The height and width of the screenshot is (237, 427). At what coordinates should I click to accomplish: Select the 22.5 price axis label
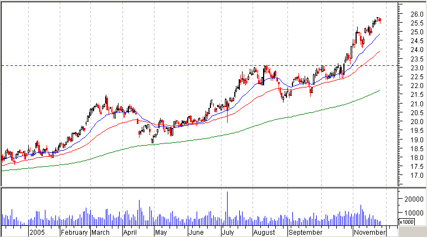pyautogui.click(x=417, y=77)
